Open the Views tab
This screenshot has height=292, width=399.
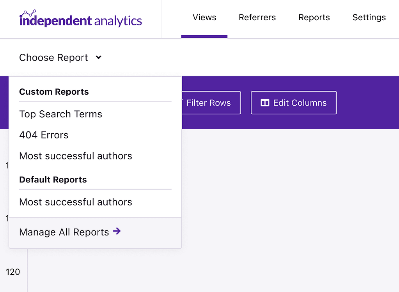(x=204, y=17)
